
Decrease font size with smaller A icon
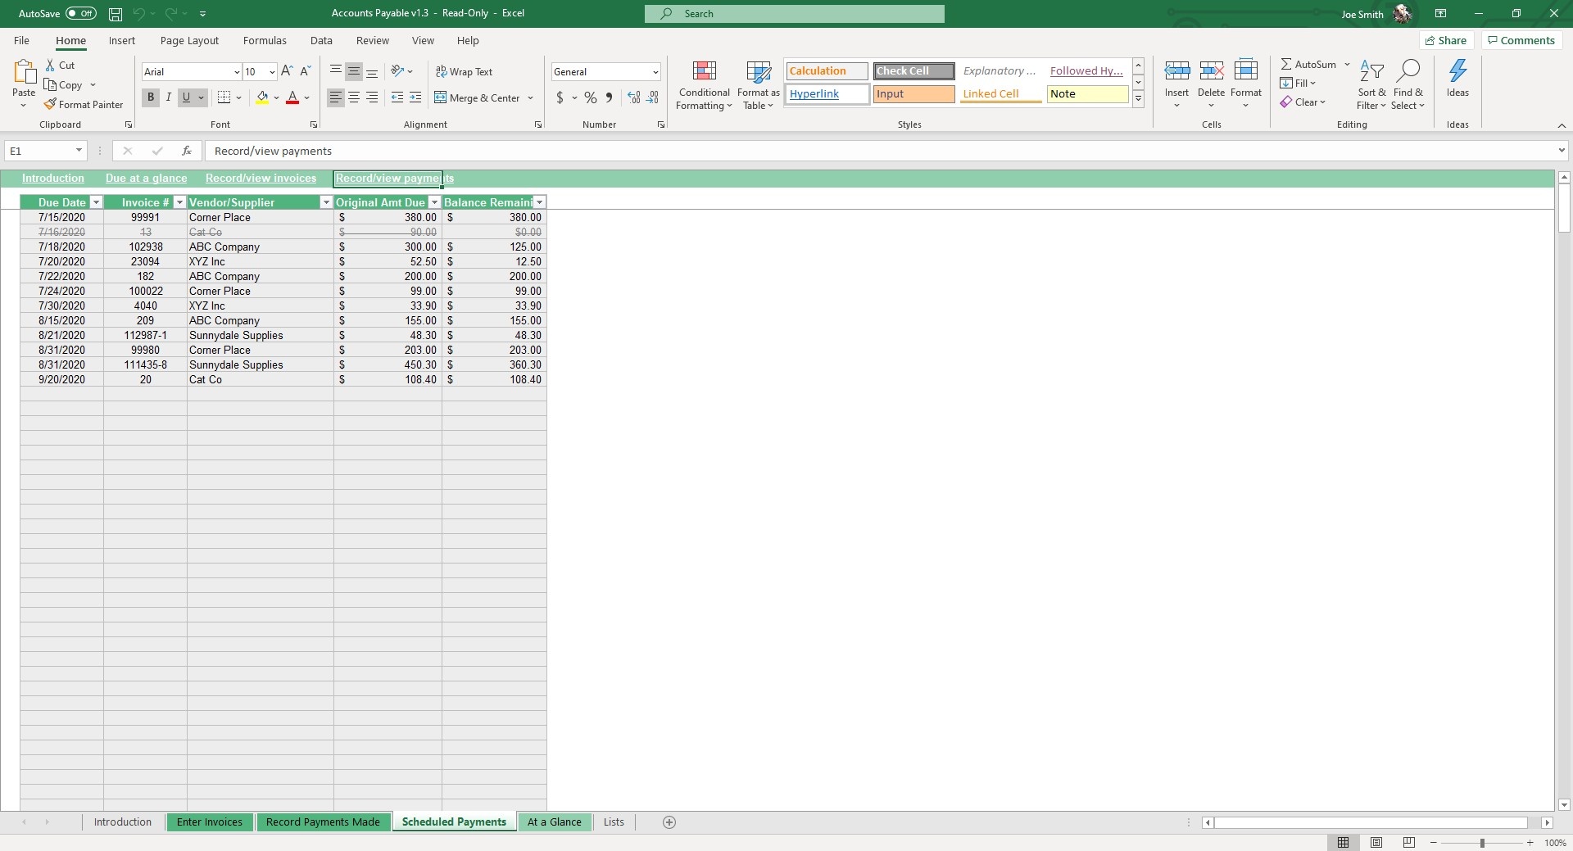[305, 71]
